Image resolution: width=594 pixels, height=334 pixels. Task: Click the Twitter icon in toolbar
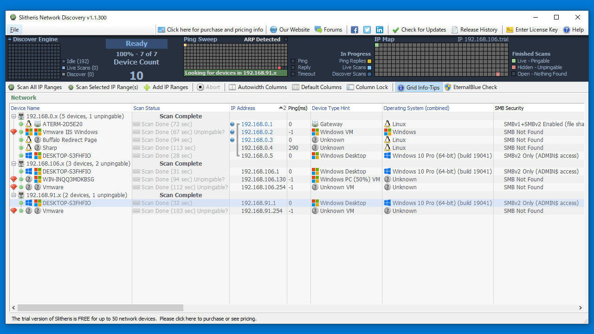(367, 30)
